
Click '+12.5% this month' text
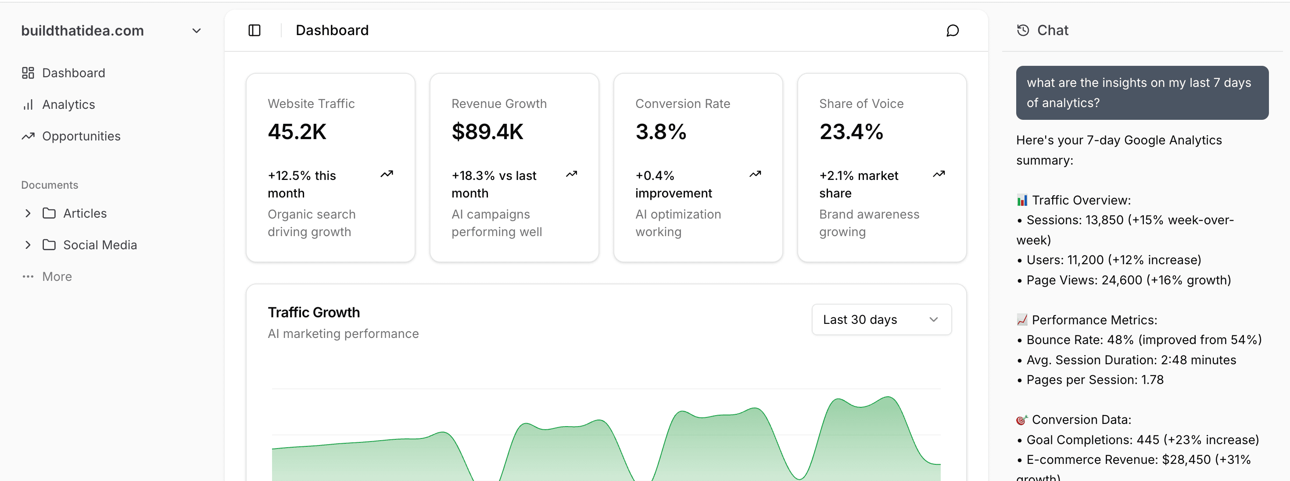coord(302,184)
